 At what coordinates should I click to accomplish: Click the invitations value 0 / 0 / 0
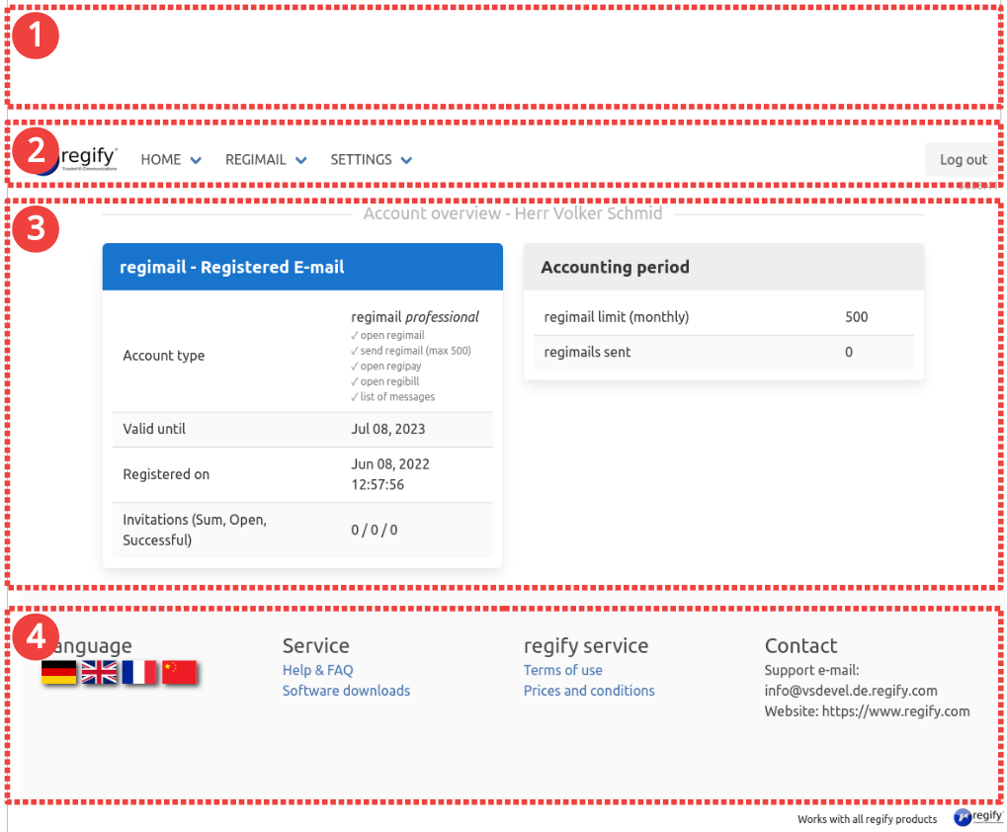click(x=374, y=530)
